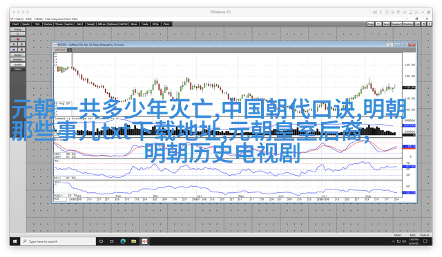Click the CQG app icon in taskbar
The image size is (442, 257).
click(144, 241)
